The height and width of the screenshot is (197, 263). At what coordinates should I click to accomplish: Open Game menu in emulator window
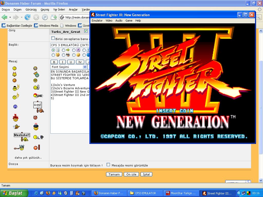coord(129,21)
